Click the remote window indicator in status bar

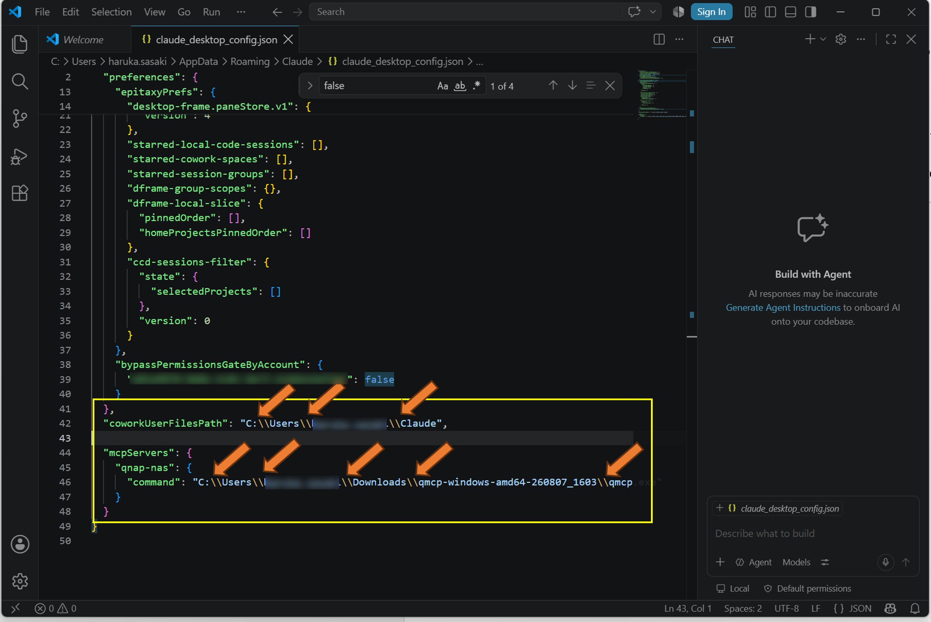(15, 608)
